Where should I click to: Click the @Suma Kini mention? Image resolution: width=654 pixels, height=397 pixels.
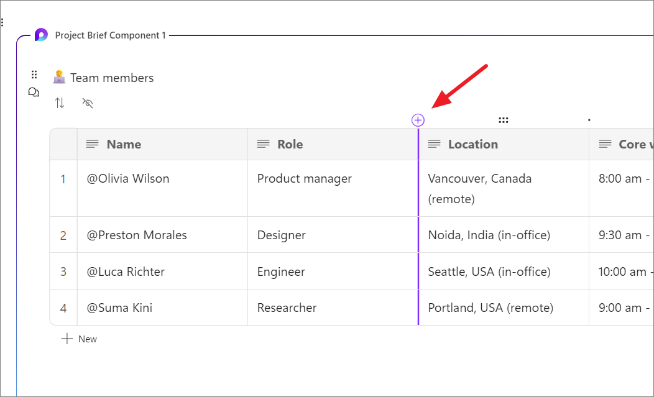click(x=120, y=308)
